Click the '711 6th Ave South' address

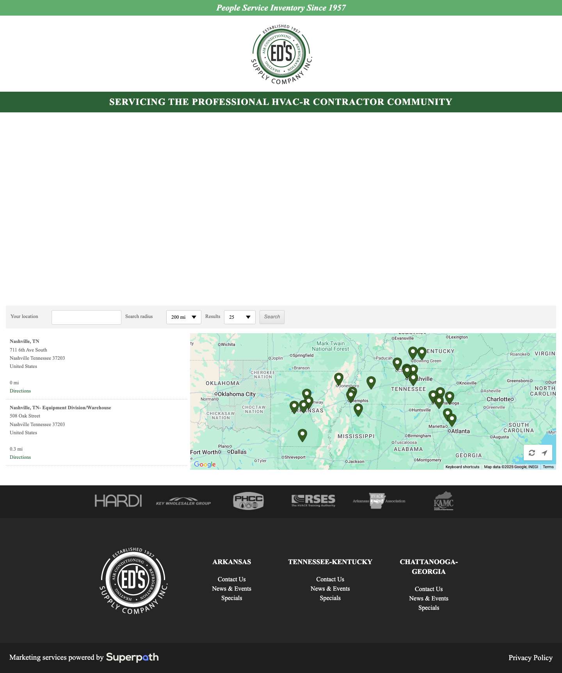[28, 350]
